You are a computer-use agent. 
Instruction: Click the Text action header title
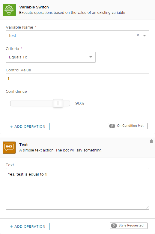pyautogui.click(x=23, y=145)
